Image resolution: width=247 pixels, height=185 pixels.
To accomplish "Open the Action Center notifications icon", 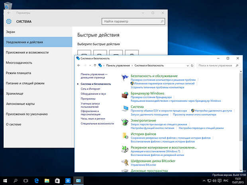I will pos(220,181).
